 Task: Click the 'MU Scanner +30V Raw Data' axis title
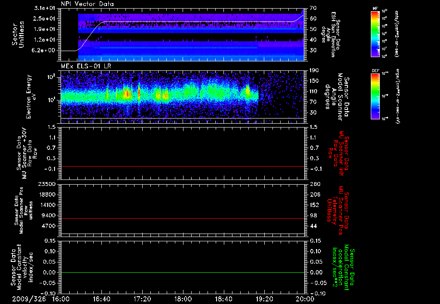click(x=27, y=153)
